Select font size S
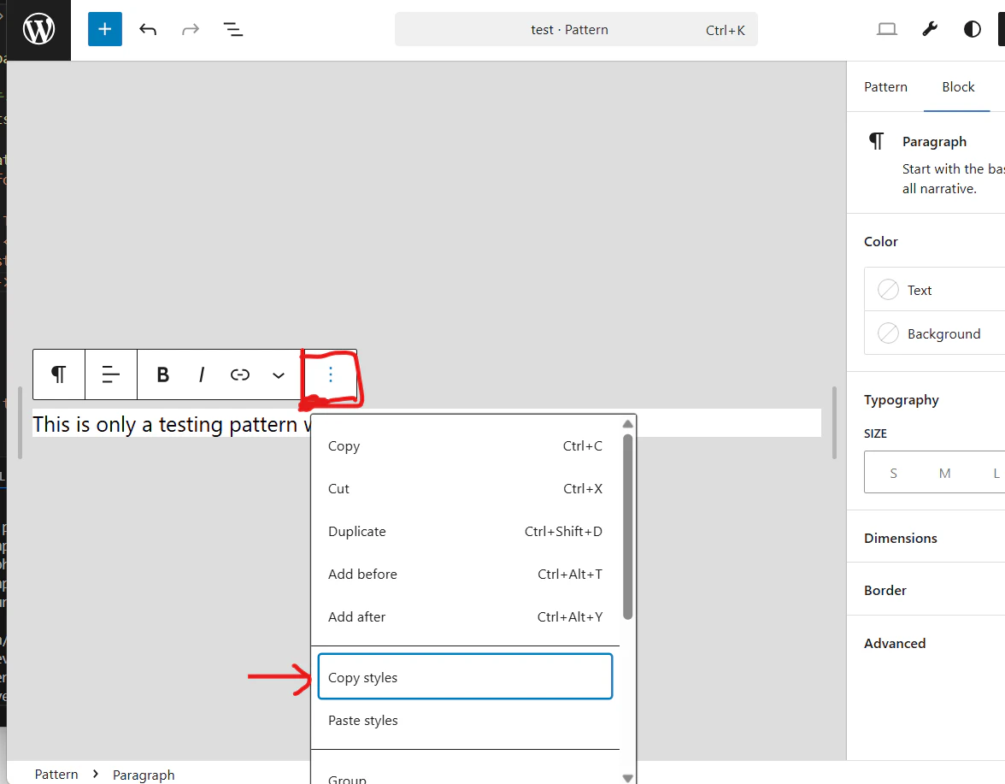The height and width of the screenshot is (784, 1005). 894,473
